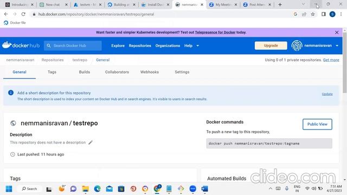Viewport: 347px width, 195px height.
Task: Open the tab search chevron
Action: pyautogui.click(x=304, y=4)
